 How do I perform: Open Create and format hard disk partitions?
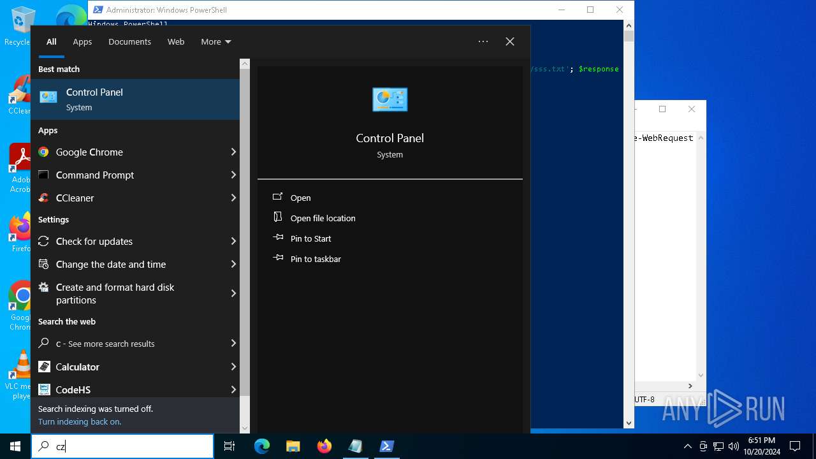pos(131,293)
